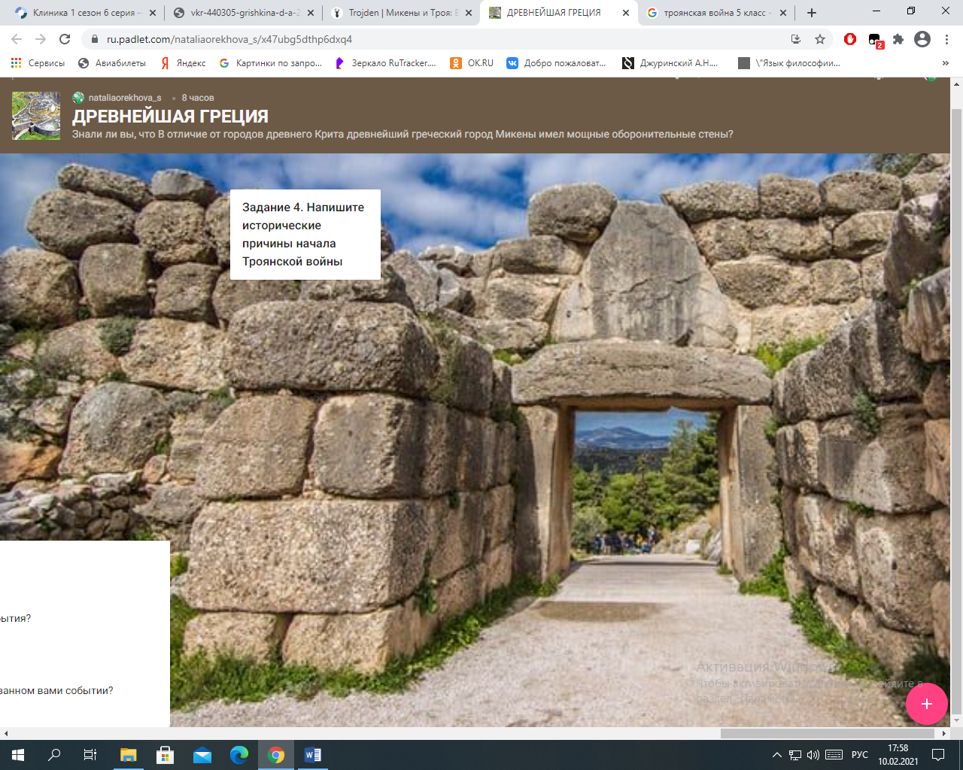
Task: Open File Explorer from the taskbar
Action: pyautogui.click(x=128, y=755)
